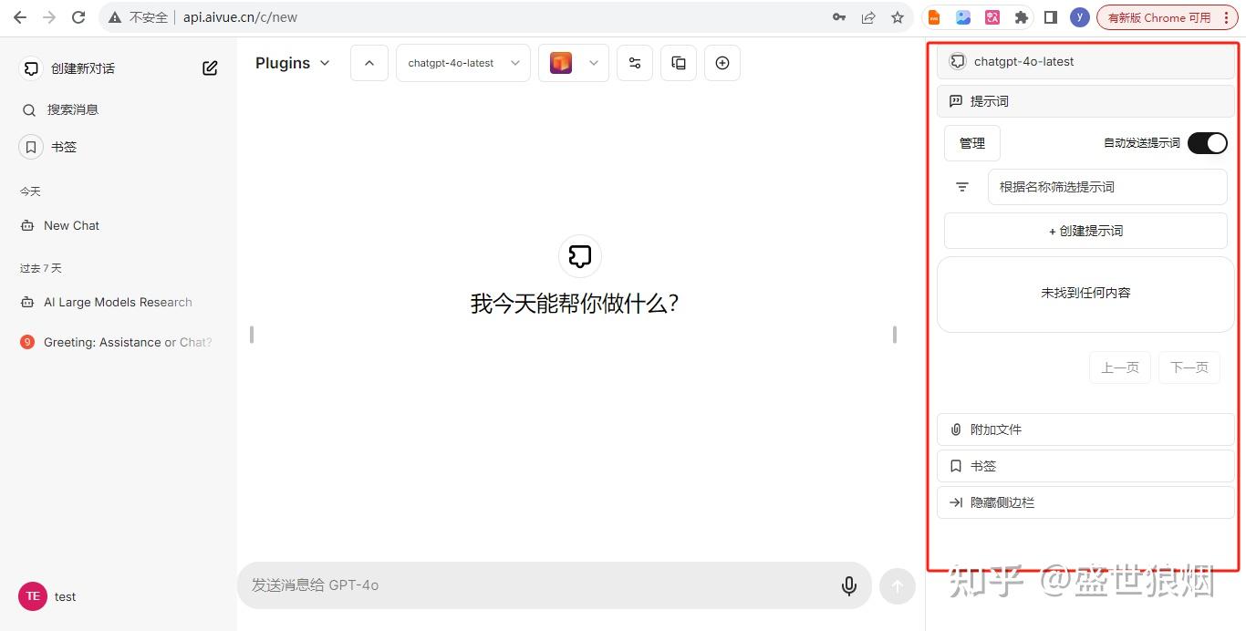Viewport: 1246px width, 631px height.
Task: Click the filter icon beside the prompt search
Action: pos(962,187)
